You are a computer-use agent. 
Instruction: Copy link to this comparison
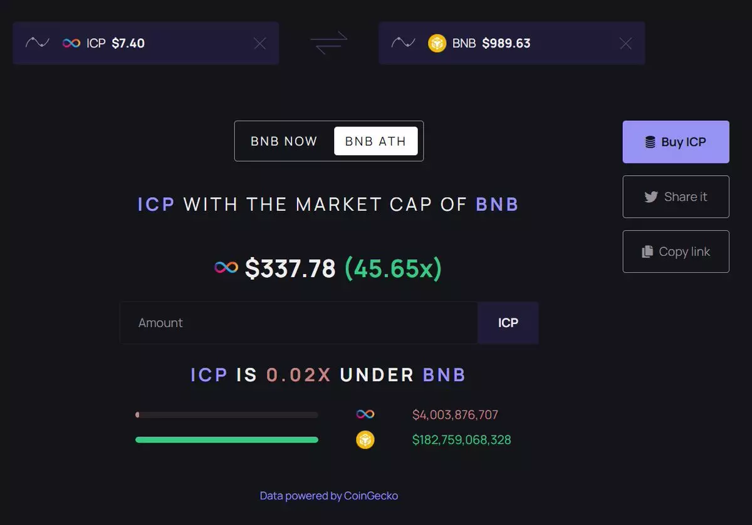pyautogui.click(x=676, y=252)
